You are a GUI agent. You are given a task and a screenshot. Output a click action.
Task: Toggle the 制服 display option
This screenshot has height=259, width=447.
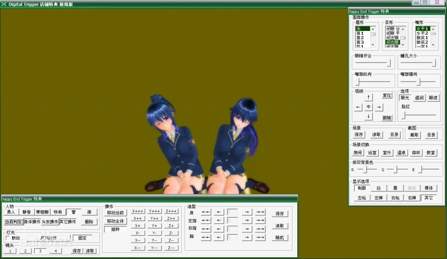[362, 188]
